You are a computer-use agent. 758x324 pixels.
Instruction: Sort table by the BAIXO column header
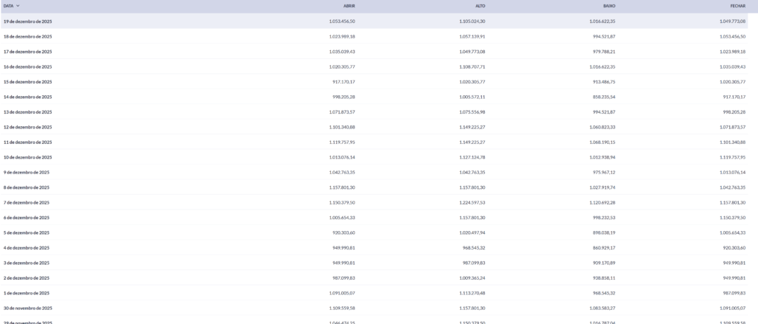(x=608, y=5)
